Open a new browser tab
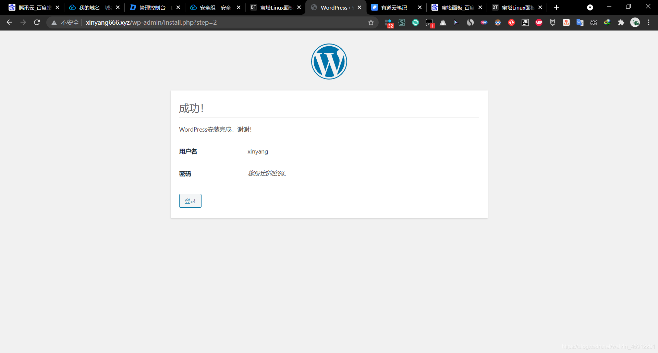This screenshot has height=353, width=658. point(557,7)
